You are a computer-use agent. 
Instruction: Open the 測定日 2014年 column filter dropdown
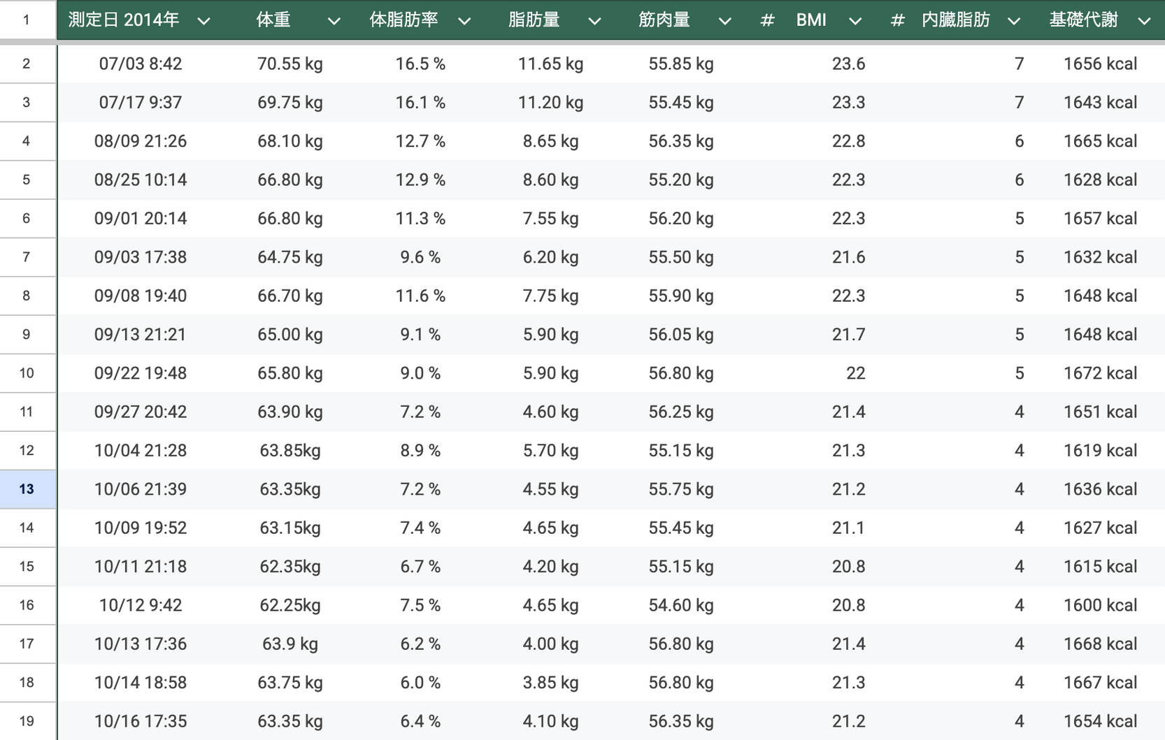(203, 21)
